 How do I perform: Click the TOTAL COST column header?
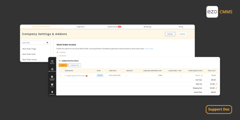pos(212,71)
